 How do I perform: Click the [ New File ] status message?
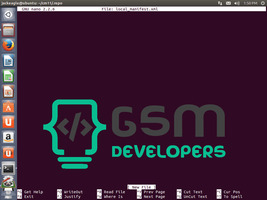click(x=142, y=187)
